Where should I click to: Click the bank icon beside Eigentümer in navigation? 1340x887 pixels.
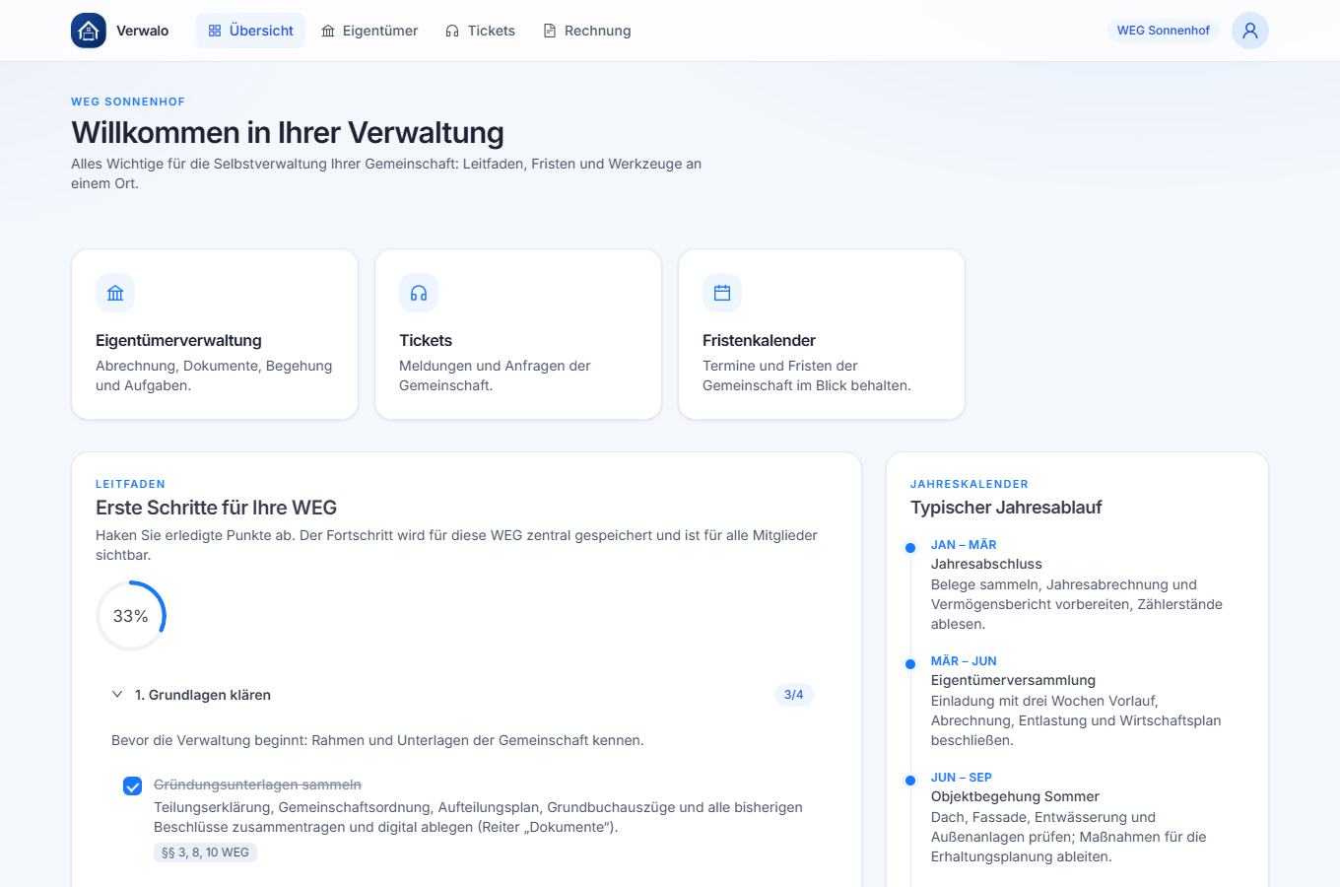pyautogui.click(x=328, y=31)
